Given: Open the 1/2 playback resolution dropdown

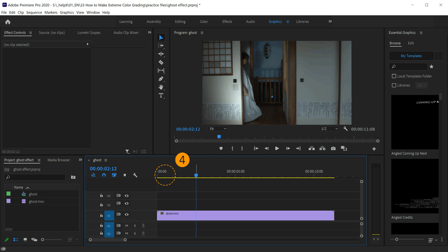Looking at the screenshot, I should click(x=329, y=129).
